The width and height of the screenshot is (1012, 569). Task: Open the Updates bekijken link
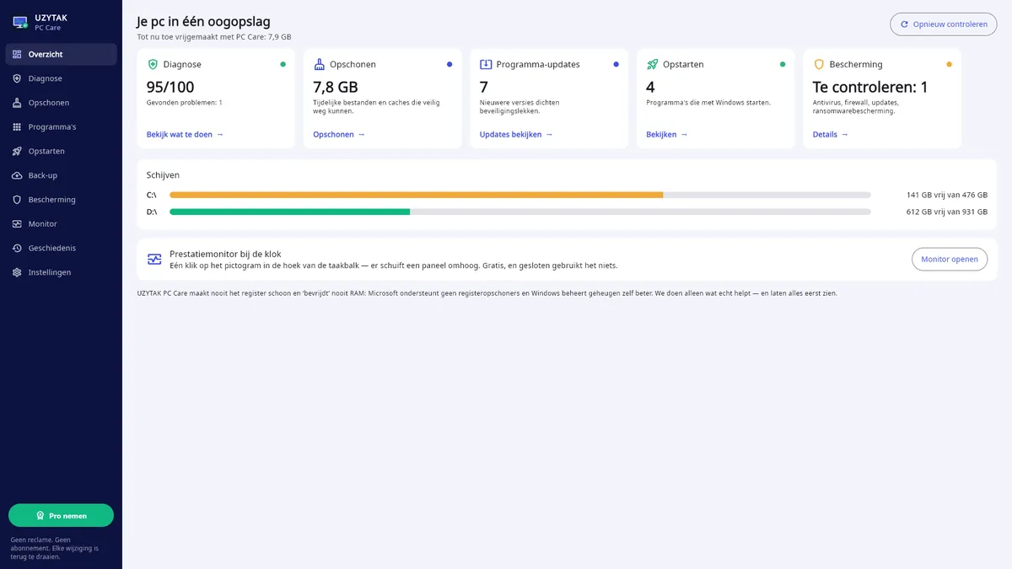516,134
